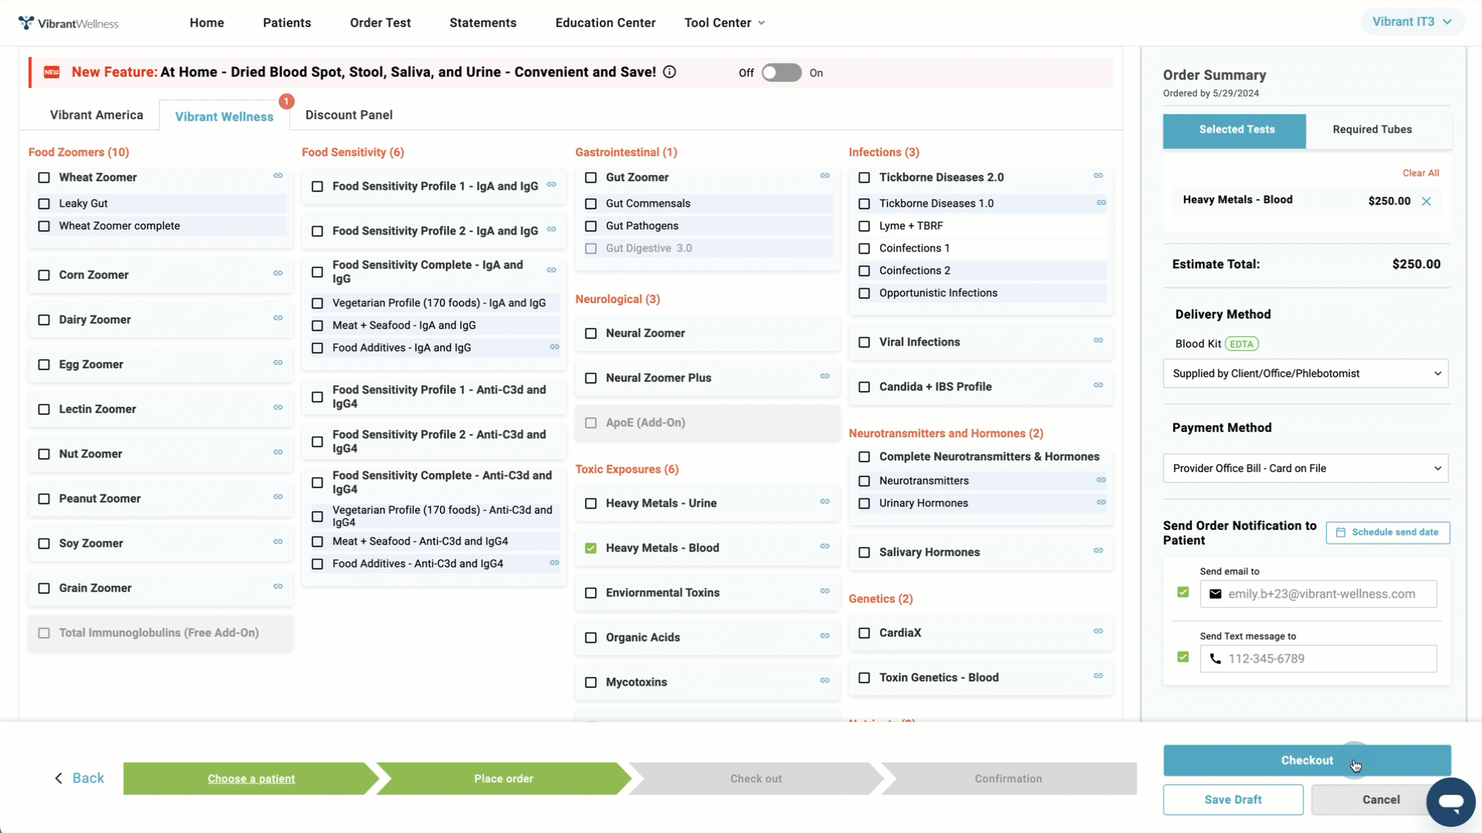Viewport: 1482px width, 833px height.
Task: Click the Checkout button
Action: (1307, 760)
